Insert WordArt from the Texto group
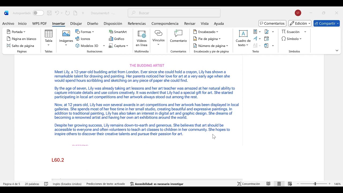The height and width of the screenshot is (193, 343). click(255, 39)
